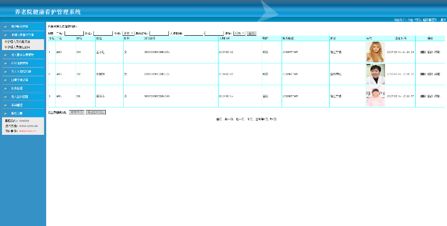Click 删除 in row number 3
This screenshot has width=447, height=226.
[x=423, y=96]
